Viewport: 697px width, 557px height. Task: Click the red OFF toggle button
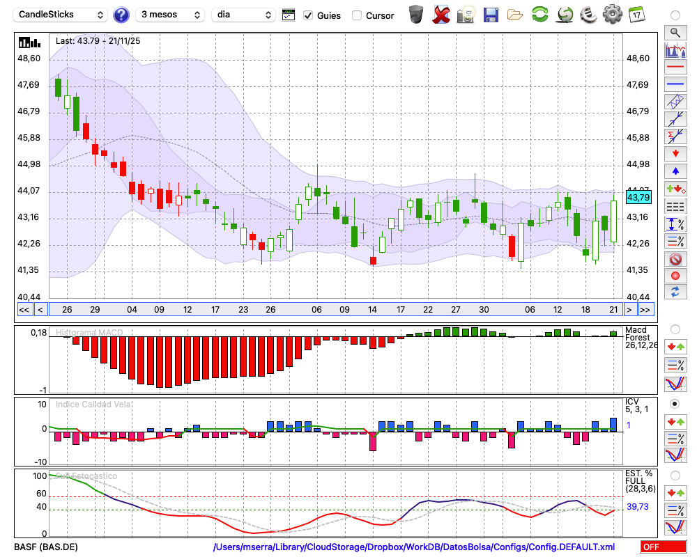[663, 547]
